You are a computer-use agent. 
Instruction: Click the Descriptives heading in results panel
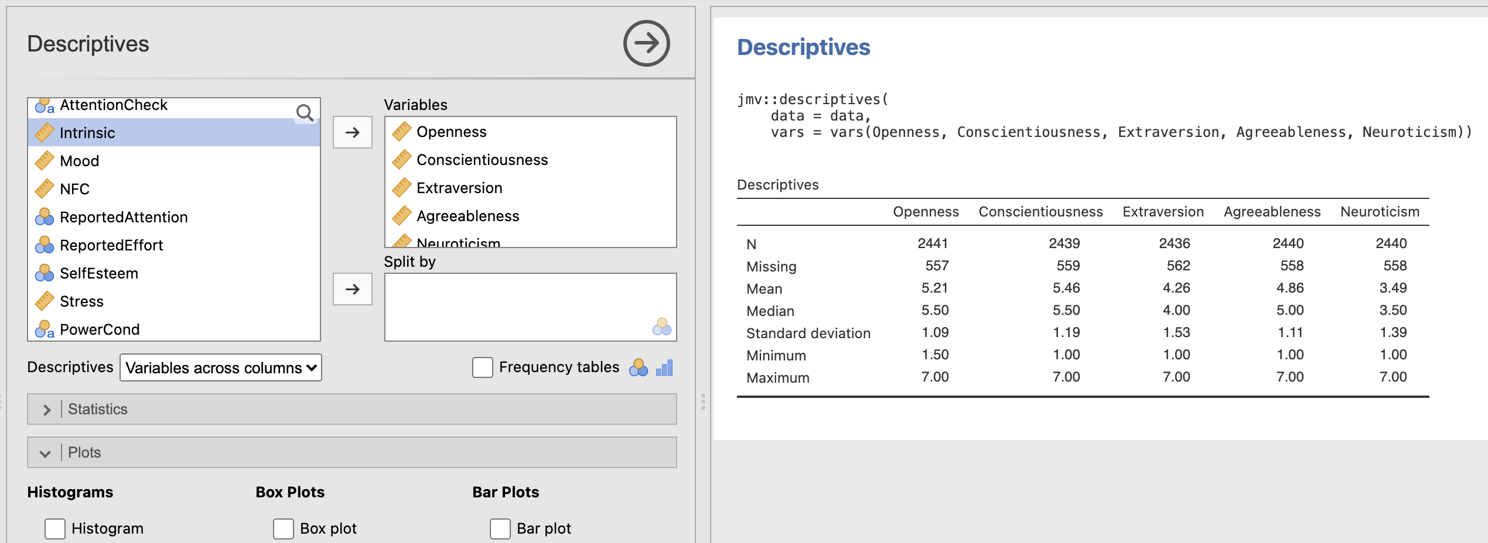(x=803, y=47)
